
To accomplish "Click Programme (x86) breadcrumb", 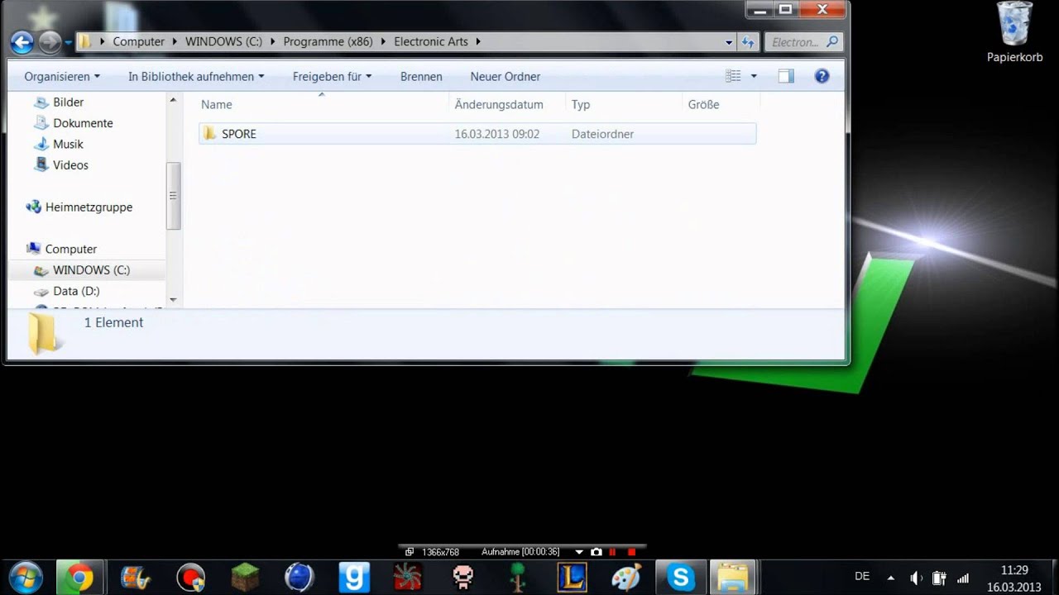I will 328,41.
